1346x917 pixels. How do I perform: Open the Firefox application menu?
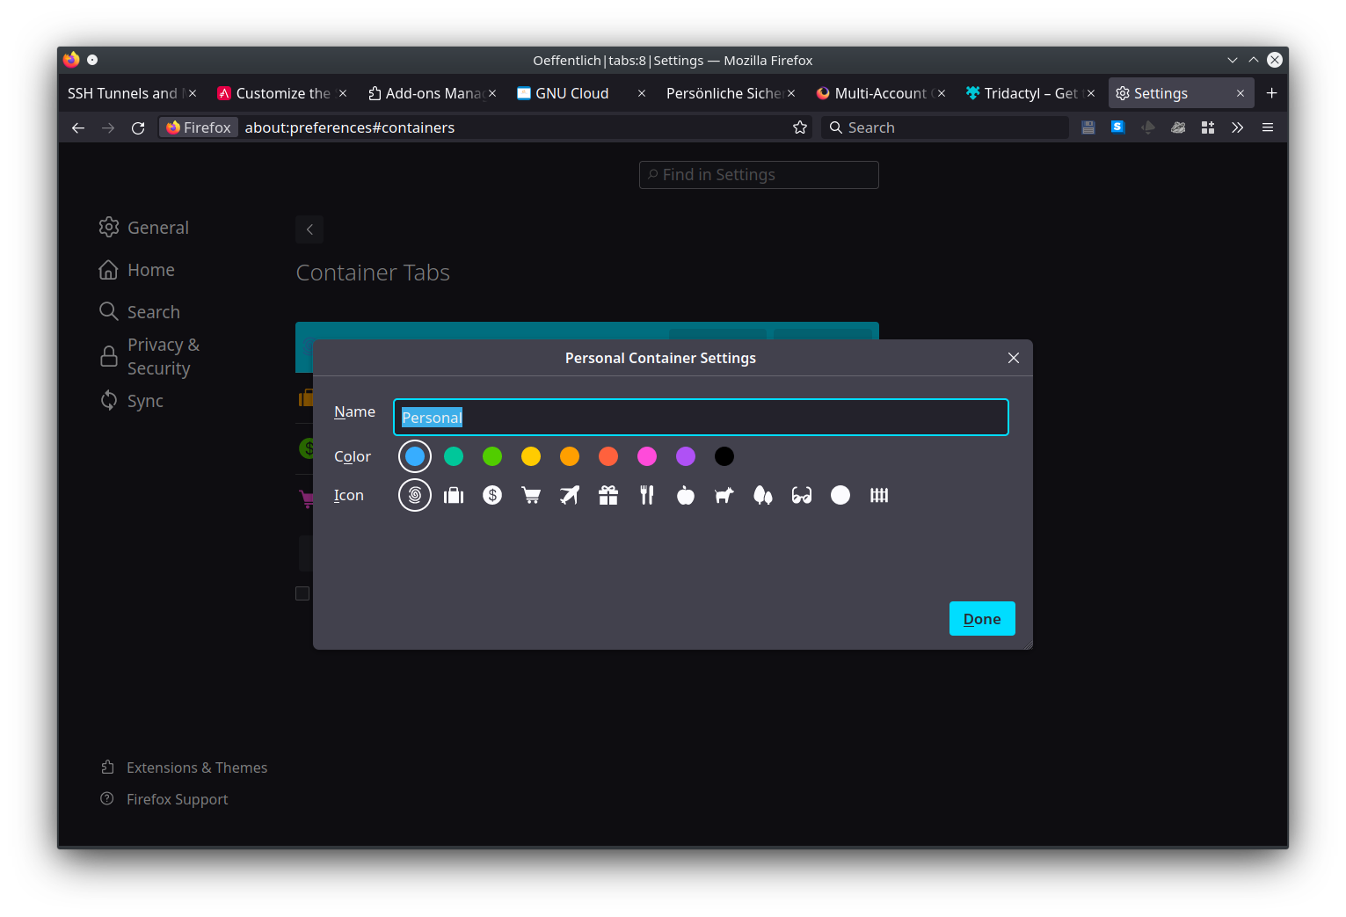[x=1267, y=127]
